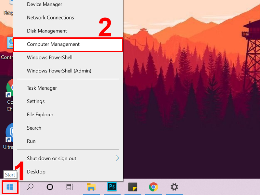Choose Settings in the context menu
This screenshot has height=195, width=260.
(x=68, y=101)
